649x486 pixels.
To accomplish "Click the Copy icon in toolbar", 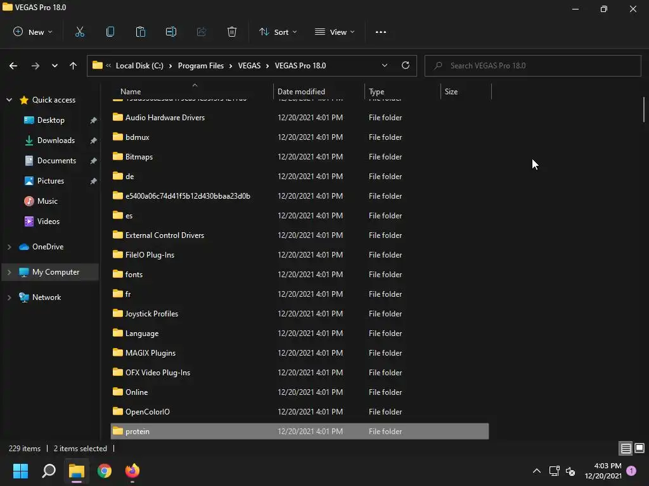I will point(110,32).
